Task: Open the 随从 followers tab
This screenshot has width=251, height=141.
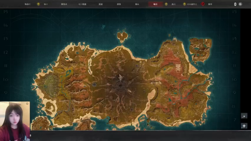Action: (x=137, y=4)
